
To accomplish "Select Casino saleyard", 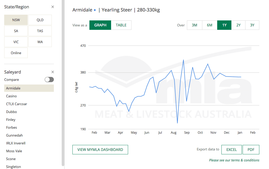I will (11, 96).
